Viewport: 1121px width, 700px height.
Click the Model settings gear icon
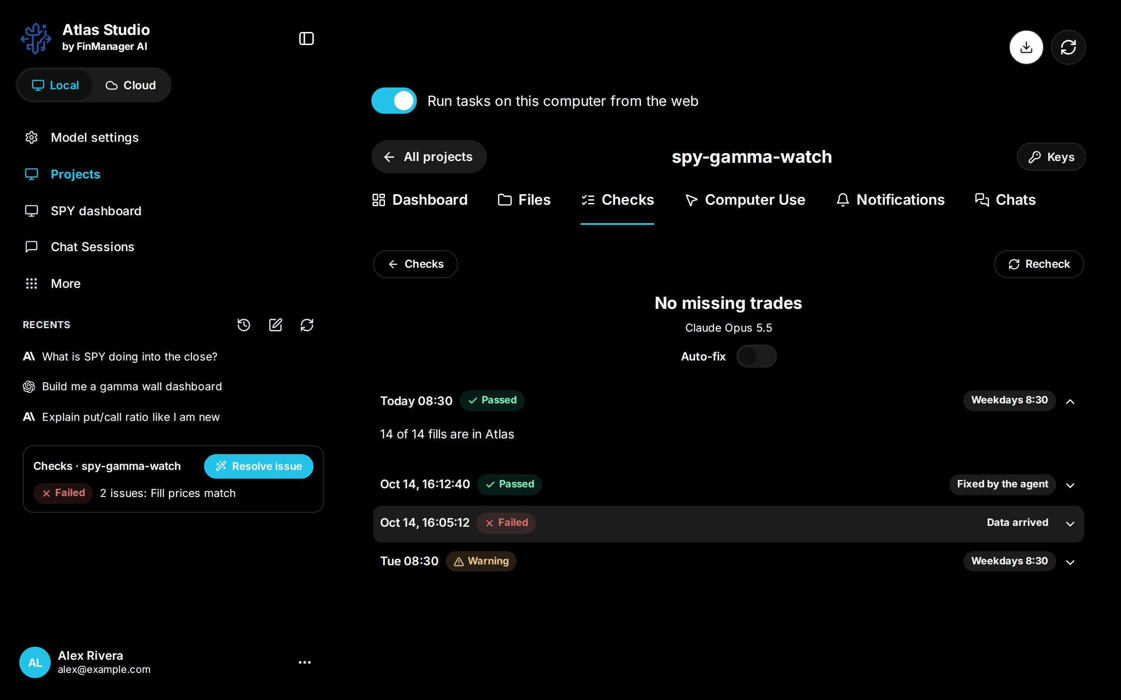coord(32,137)
